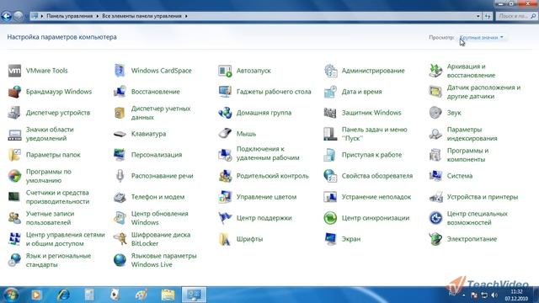This screenshot has height=303, width=539.
Task: Click the back navigation button
Action: (x=7, y=16)
